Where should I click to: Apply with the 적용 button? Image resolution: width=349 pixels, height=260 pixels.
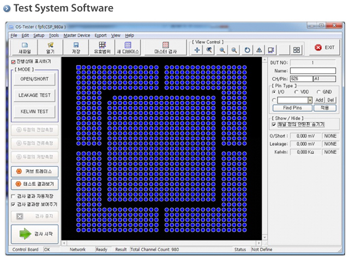click(x=325, y=108)
